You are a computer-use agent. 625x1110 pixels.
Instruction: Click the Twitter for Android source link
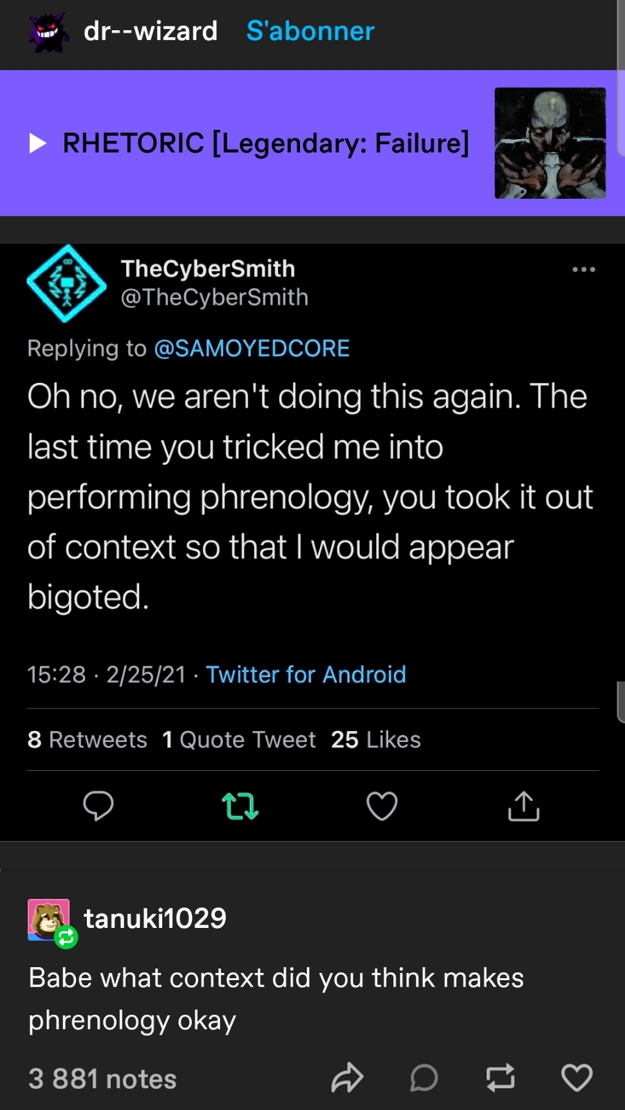(x=306, y=674)
